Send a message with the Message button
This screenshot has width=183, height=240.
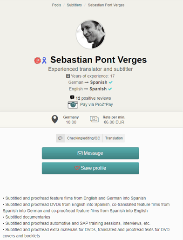pyautogui.click(x=90, y=153)
